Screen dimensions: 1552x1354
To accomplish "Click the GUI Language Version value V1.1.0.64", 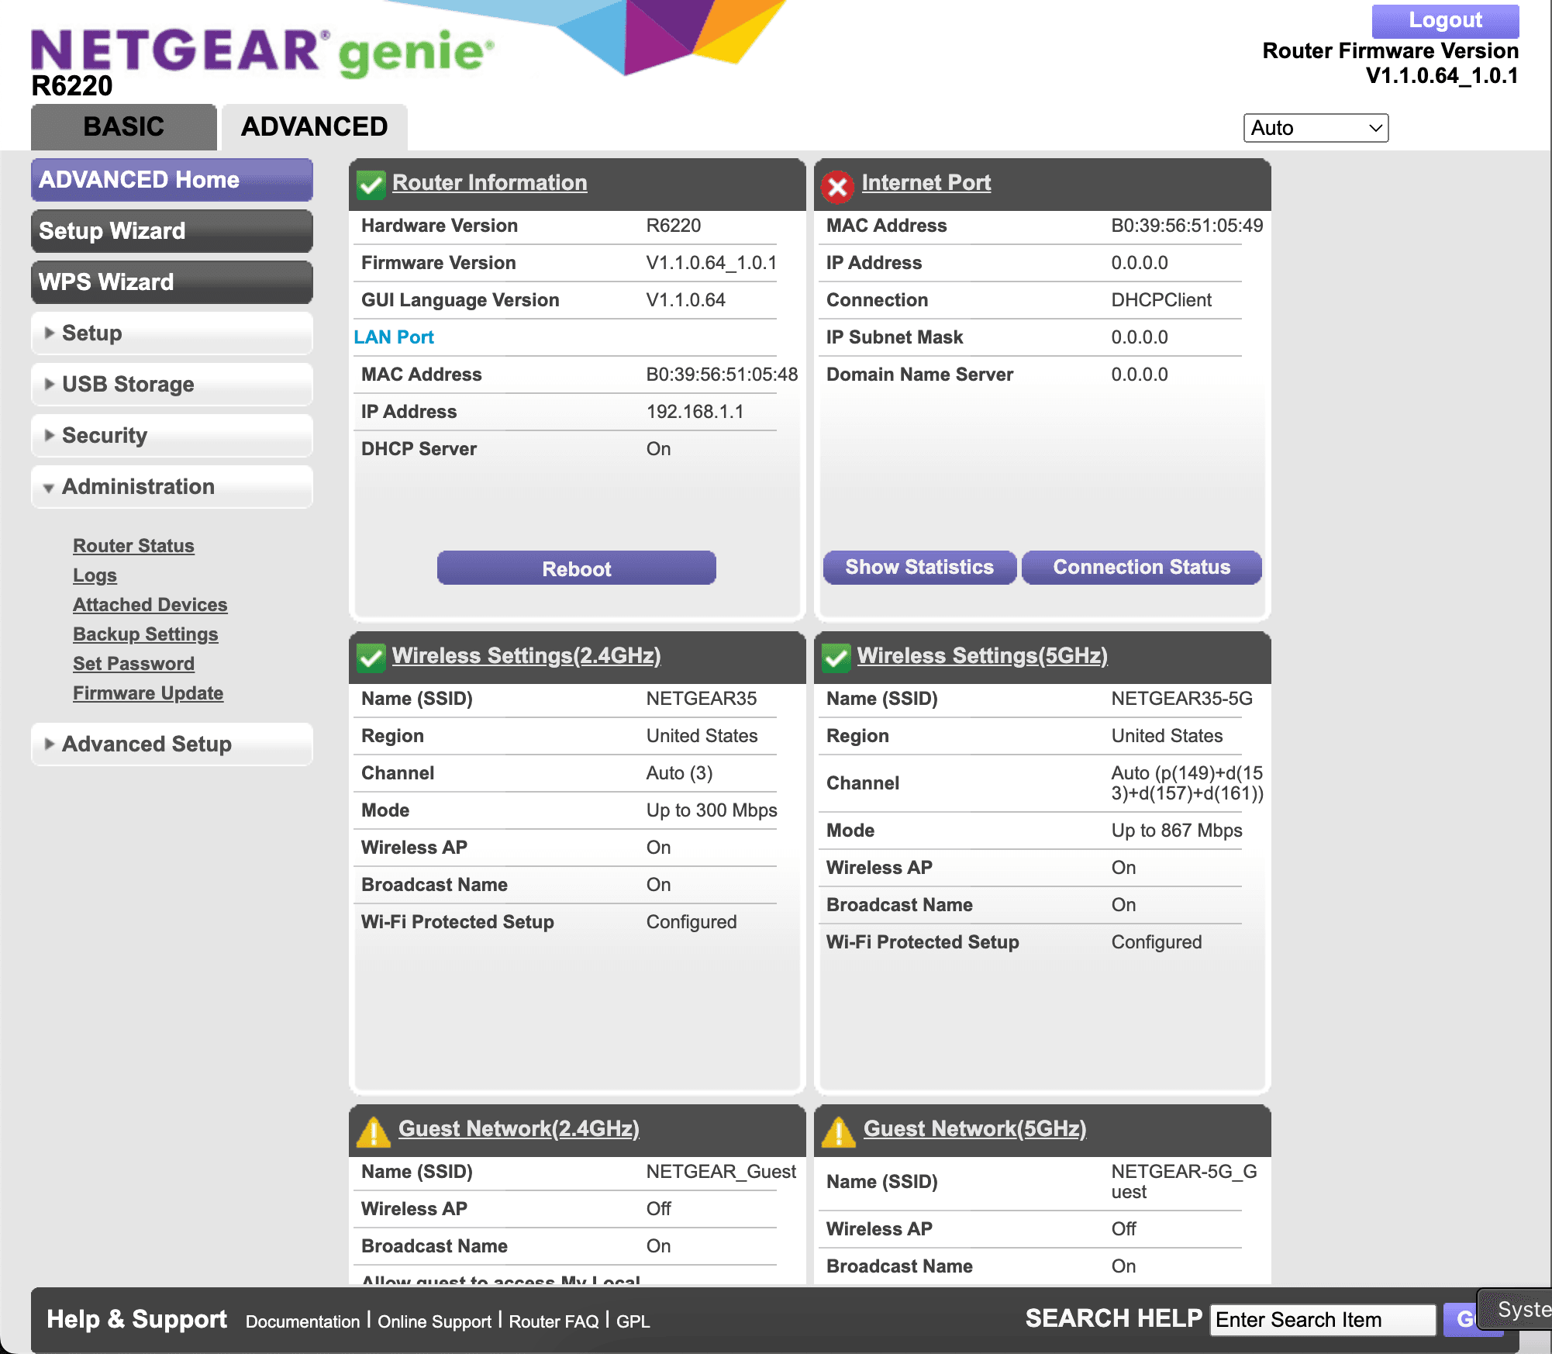I will pyautogui.click(x=686, y=300).
